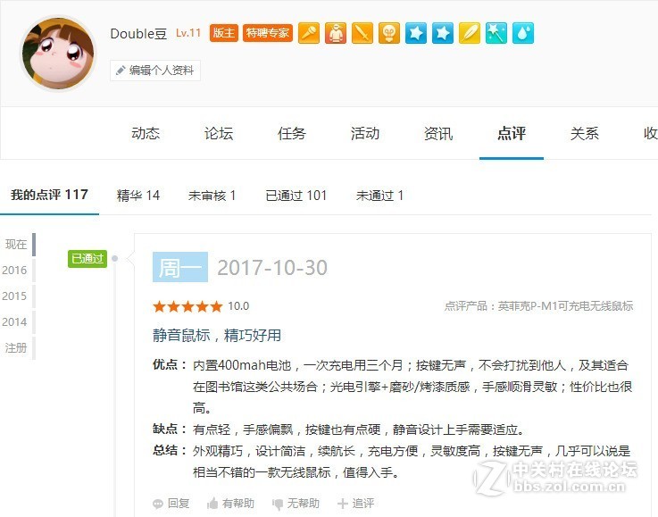Click the magic wand badge icon

point(496,33)
